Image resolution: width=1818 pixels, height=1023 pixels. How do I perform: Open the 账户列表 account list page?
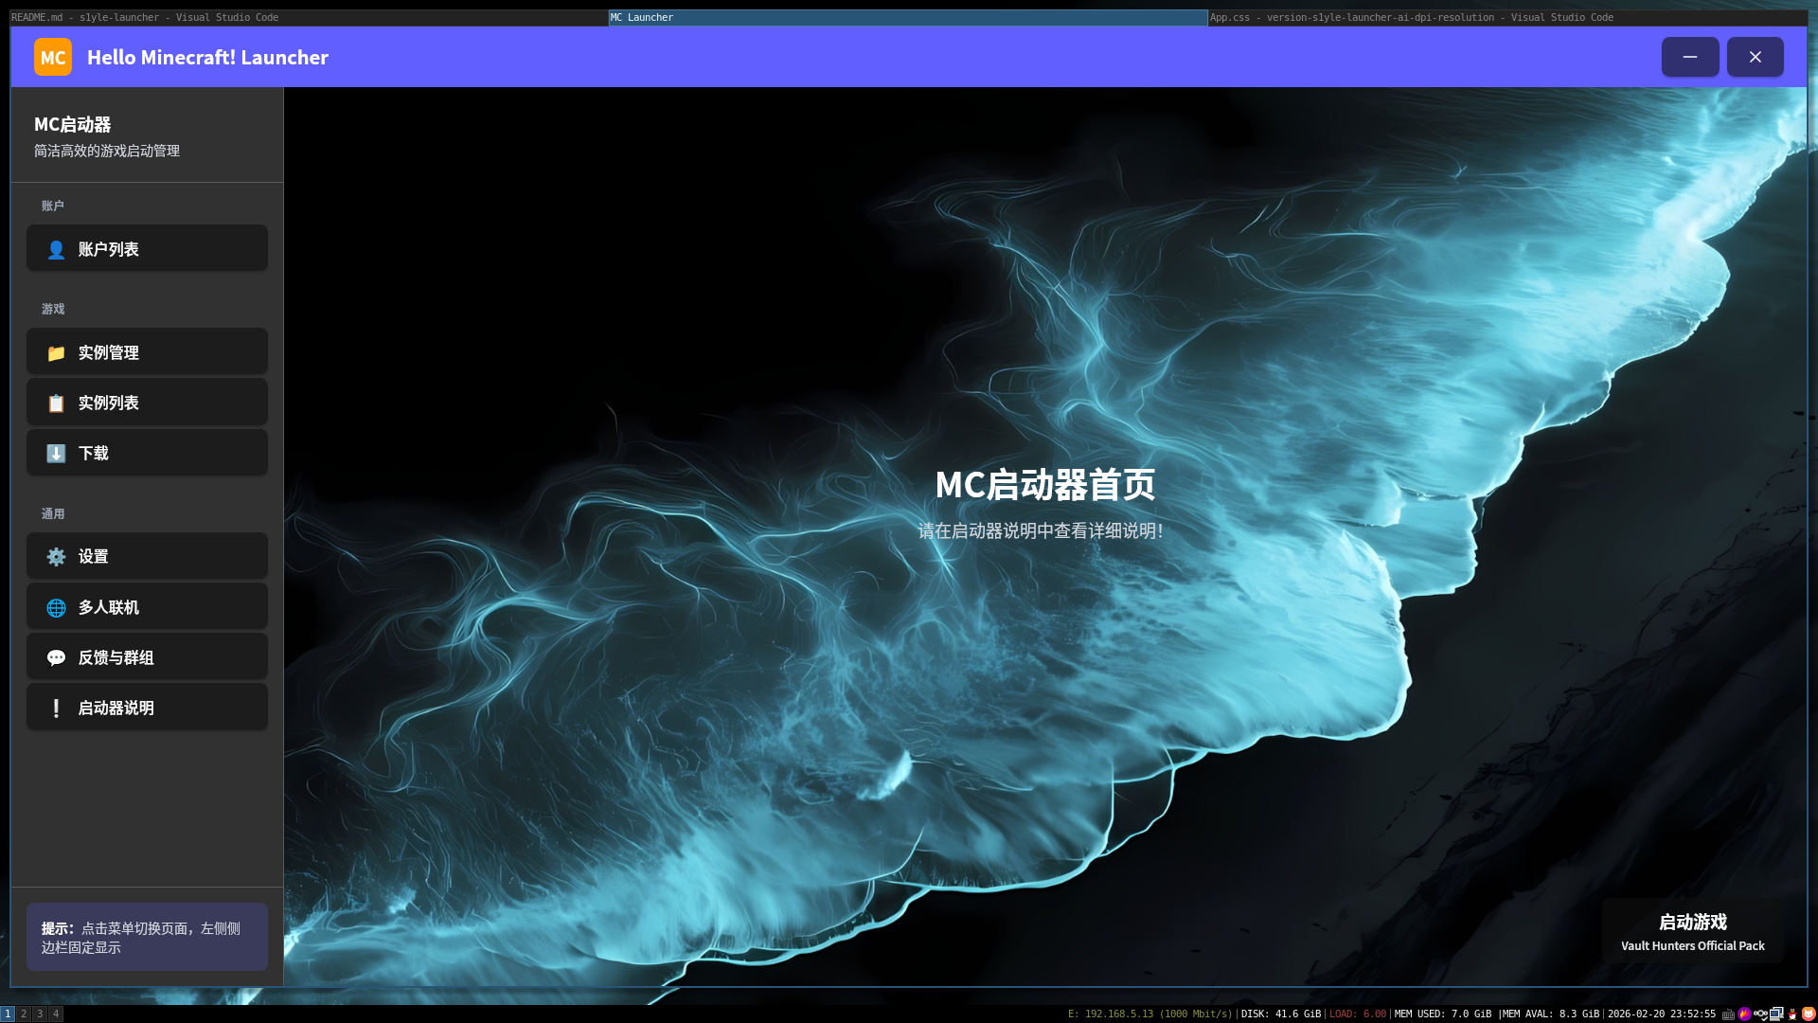click(x=147, y=249)
